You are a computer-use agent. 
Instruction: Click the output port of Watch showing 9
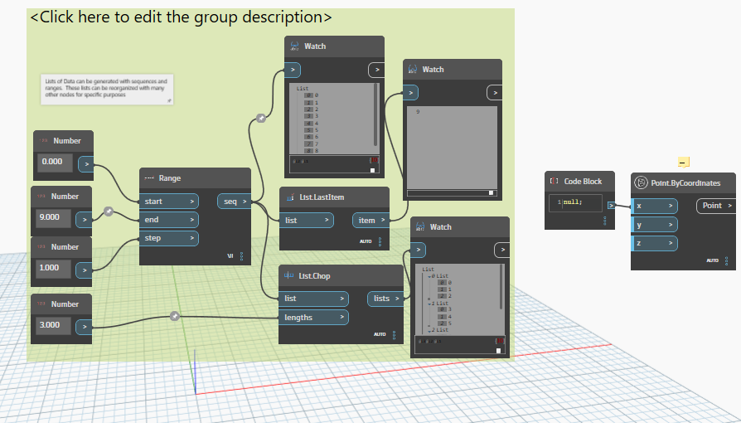point(494,93)
